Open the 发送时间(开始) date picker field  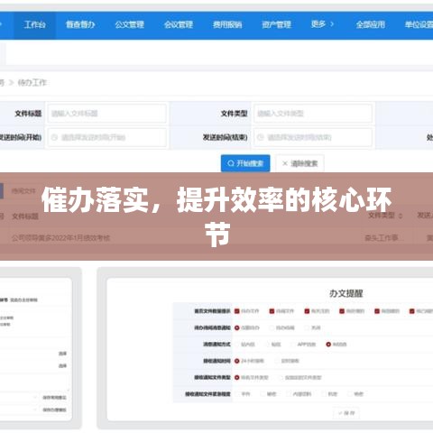click(107, 137)
